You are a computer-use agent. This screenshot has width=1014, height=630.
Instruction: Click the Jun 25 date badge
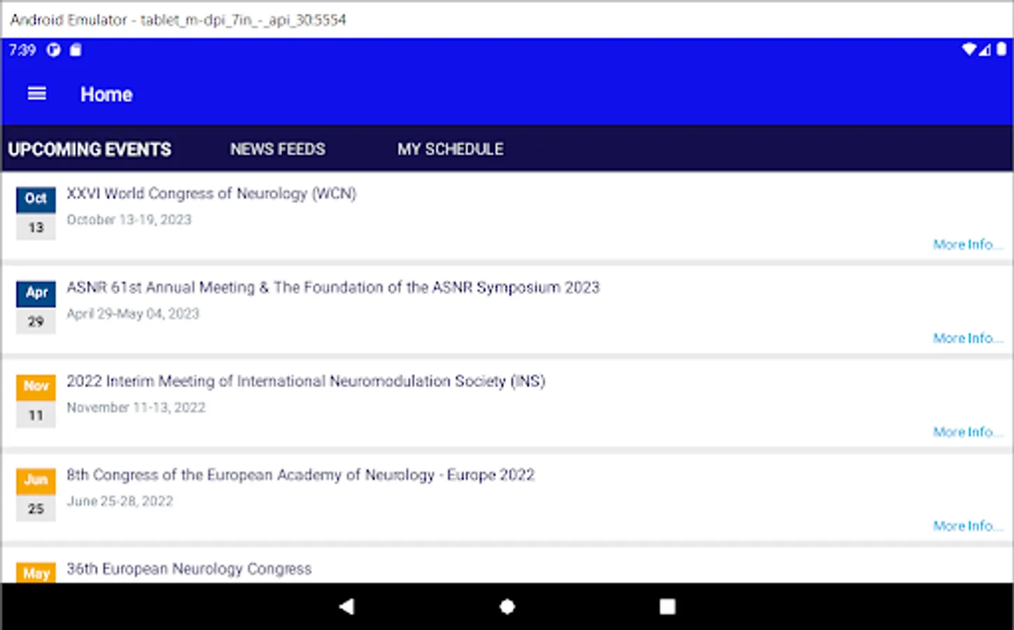[36, 494]
